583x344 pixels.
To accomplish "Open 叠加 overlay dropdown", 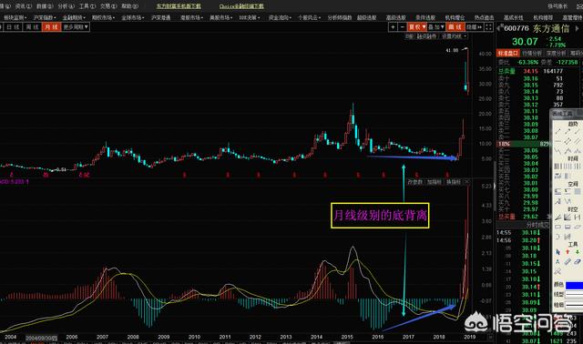I will click(436, 26).
